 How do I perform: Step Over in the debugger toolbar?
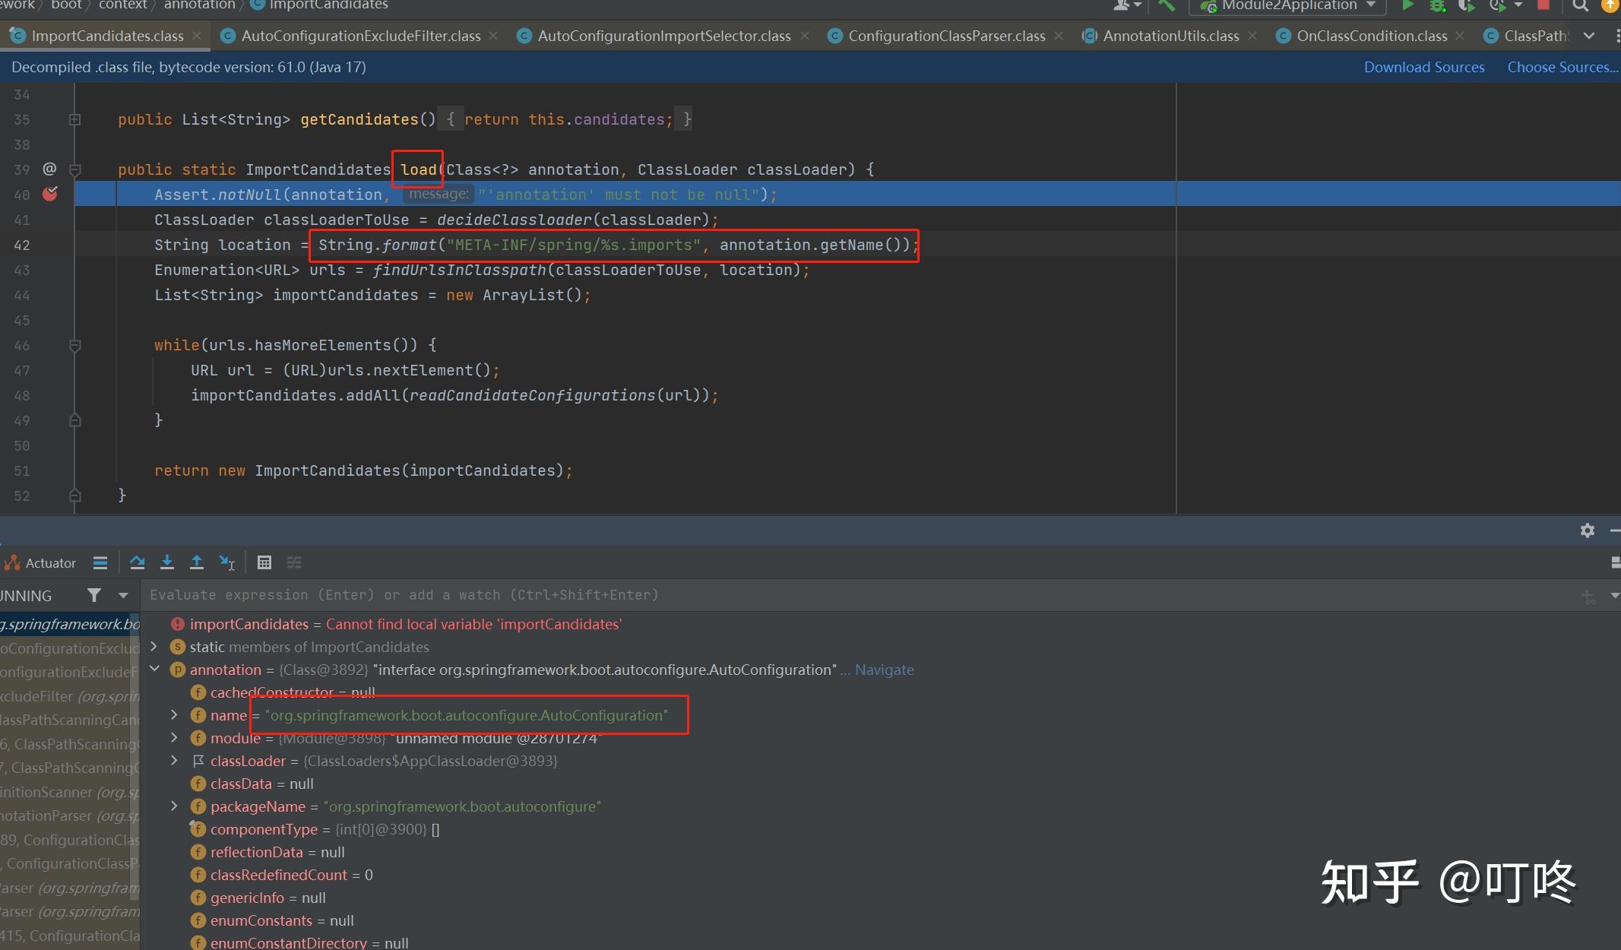click(x=137, y=562)
